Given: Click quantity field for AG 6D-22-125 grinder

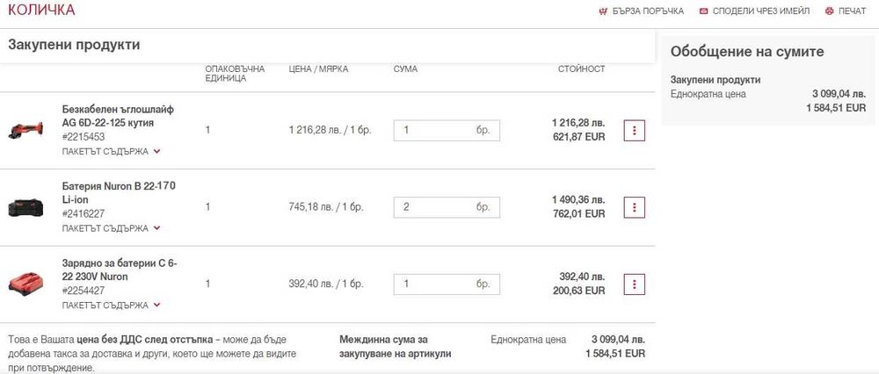Looking at the screenshot, I should click(x=447, y=131).
